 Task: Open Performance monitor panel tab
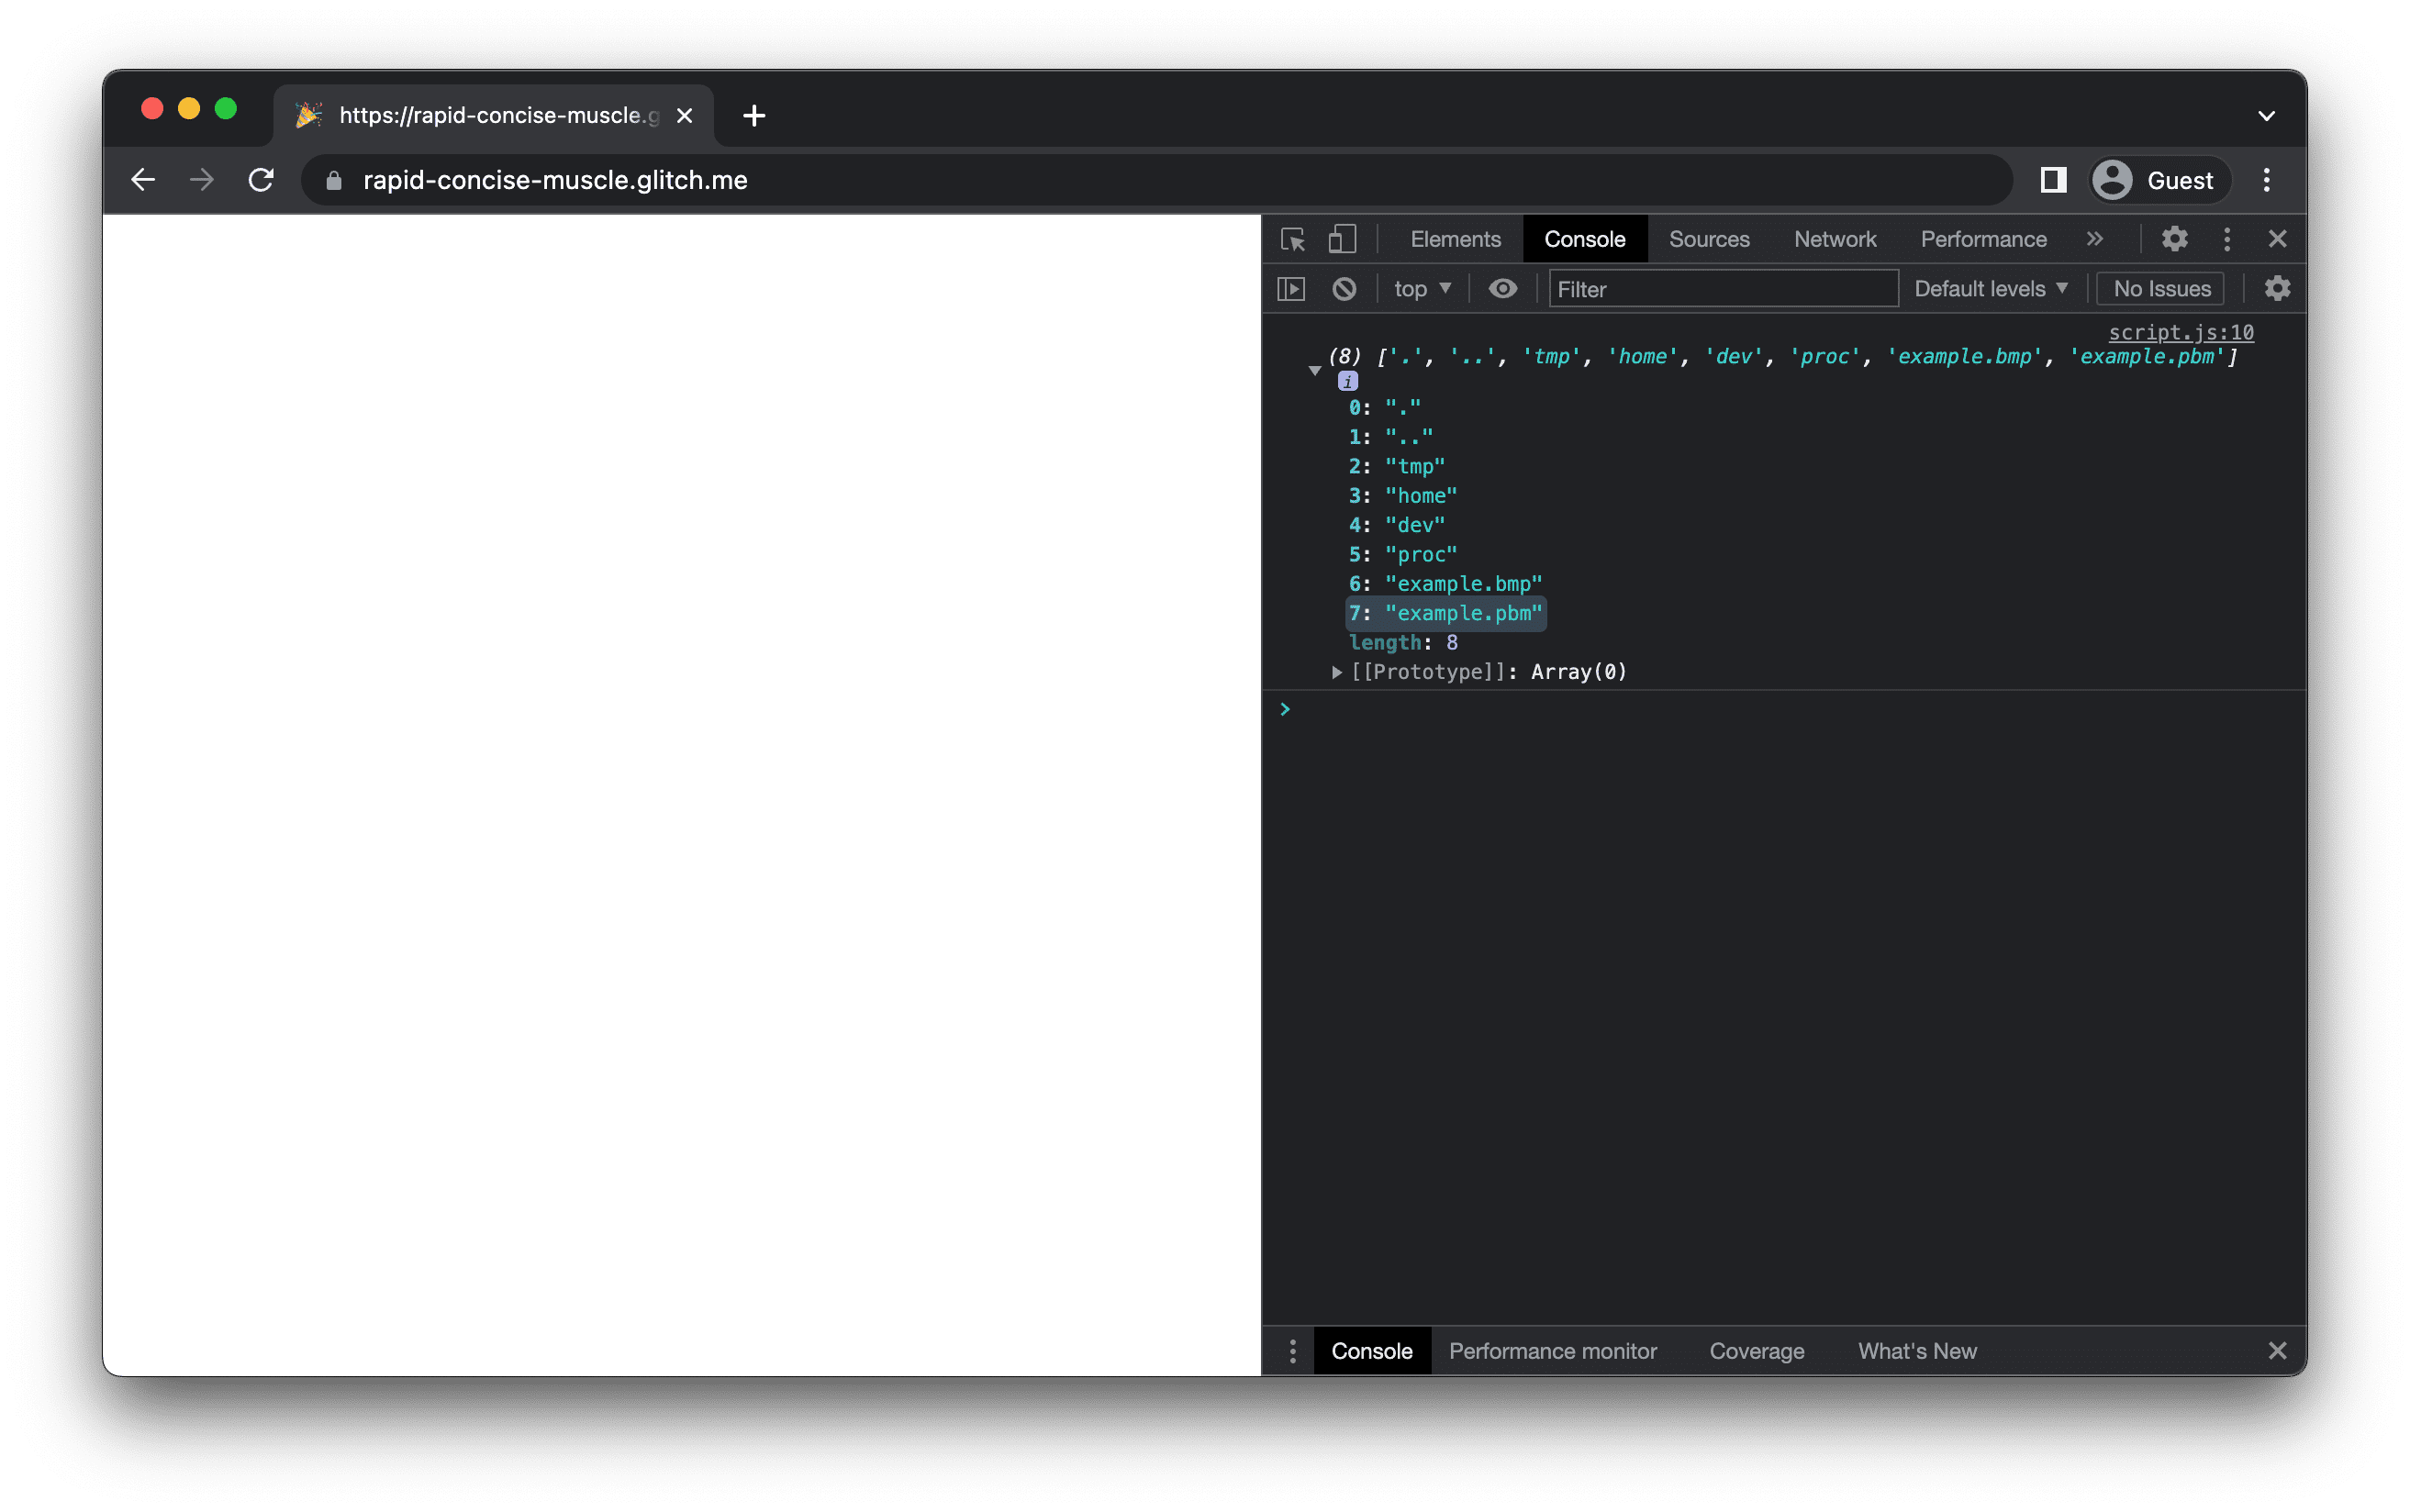point(1553,1350)
